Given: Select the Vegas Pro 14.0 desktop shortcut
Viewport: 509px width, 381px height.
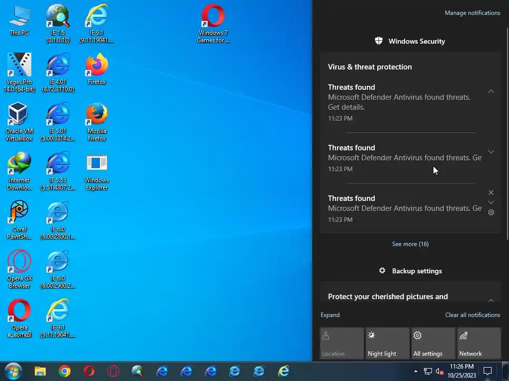Looking at the screenshot, I should tap(19, 72).
